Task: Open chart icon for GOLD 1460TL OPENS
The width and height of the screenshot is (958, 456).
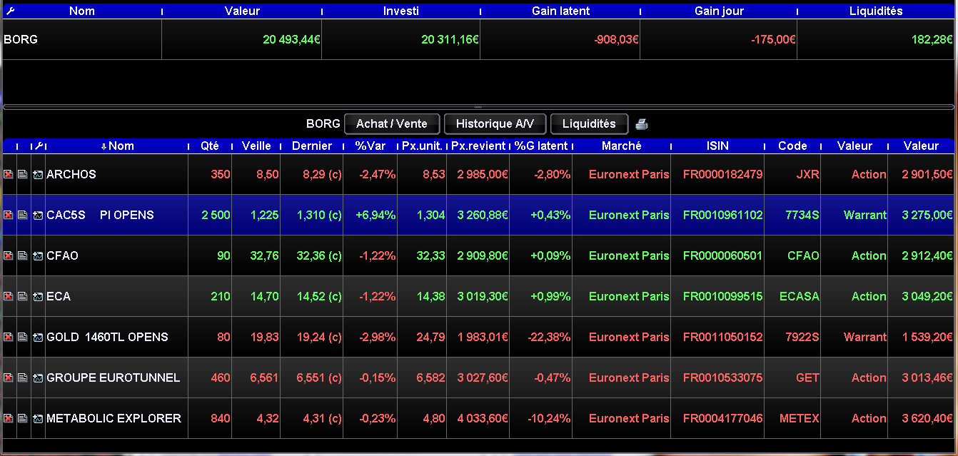Action: [x=38, y=337]
